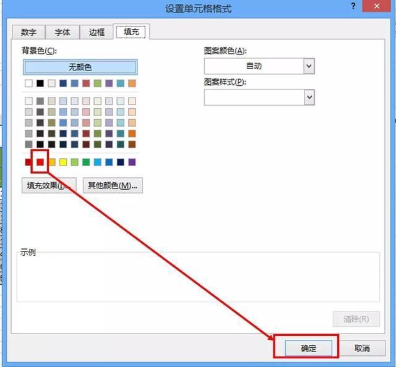Switch to the 数字 tab
Viewport: 396px width, 367px height.
click(x=28, y=32)
